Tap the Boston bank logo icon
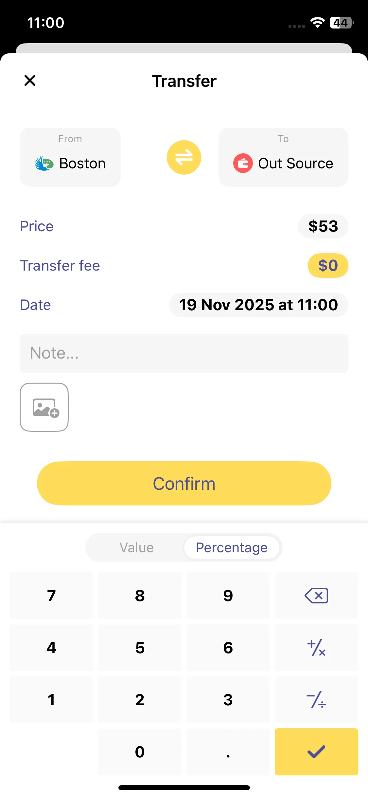This screenshot has height=798, width=368. click(44, 163)
